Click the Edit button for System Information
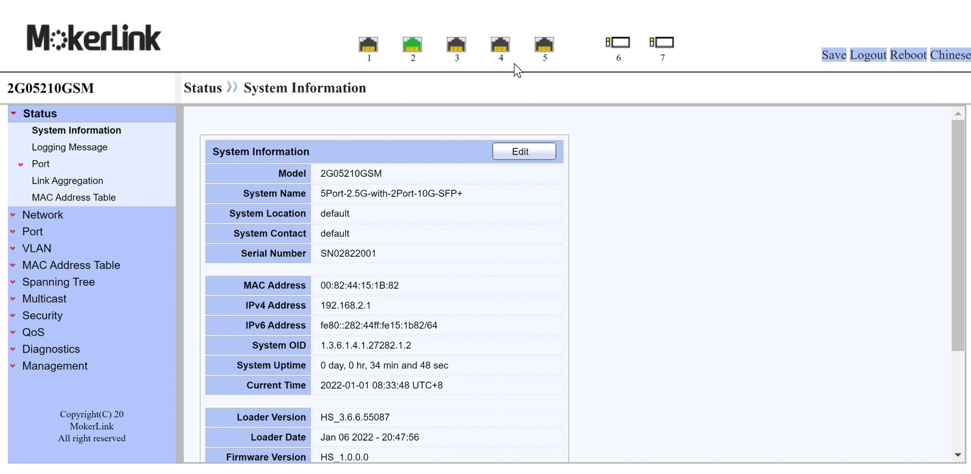Viewport: 971px width, 474px height. click(x=524, y=152)
